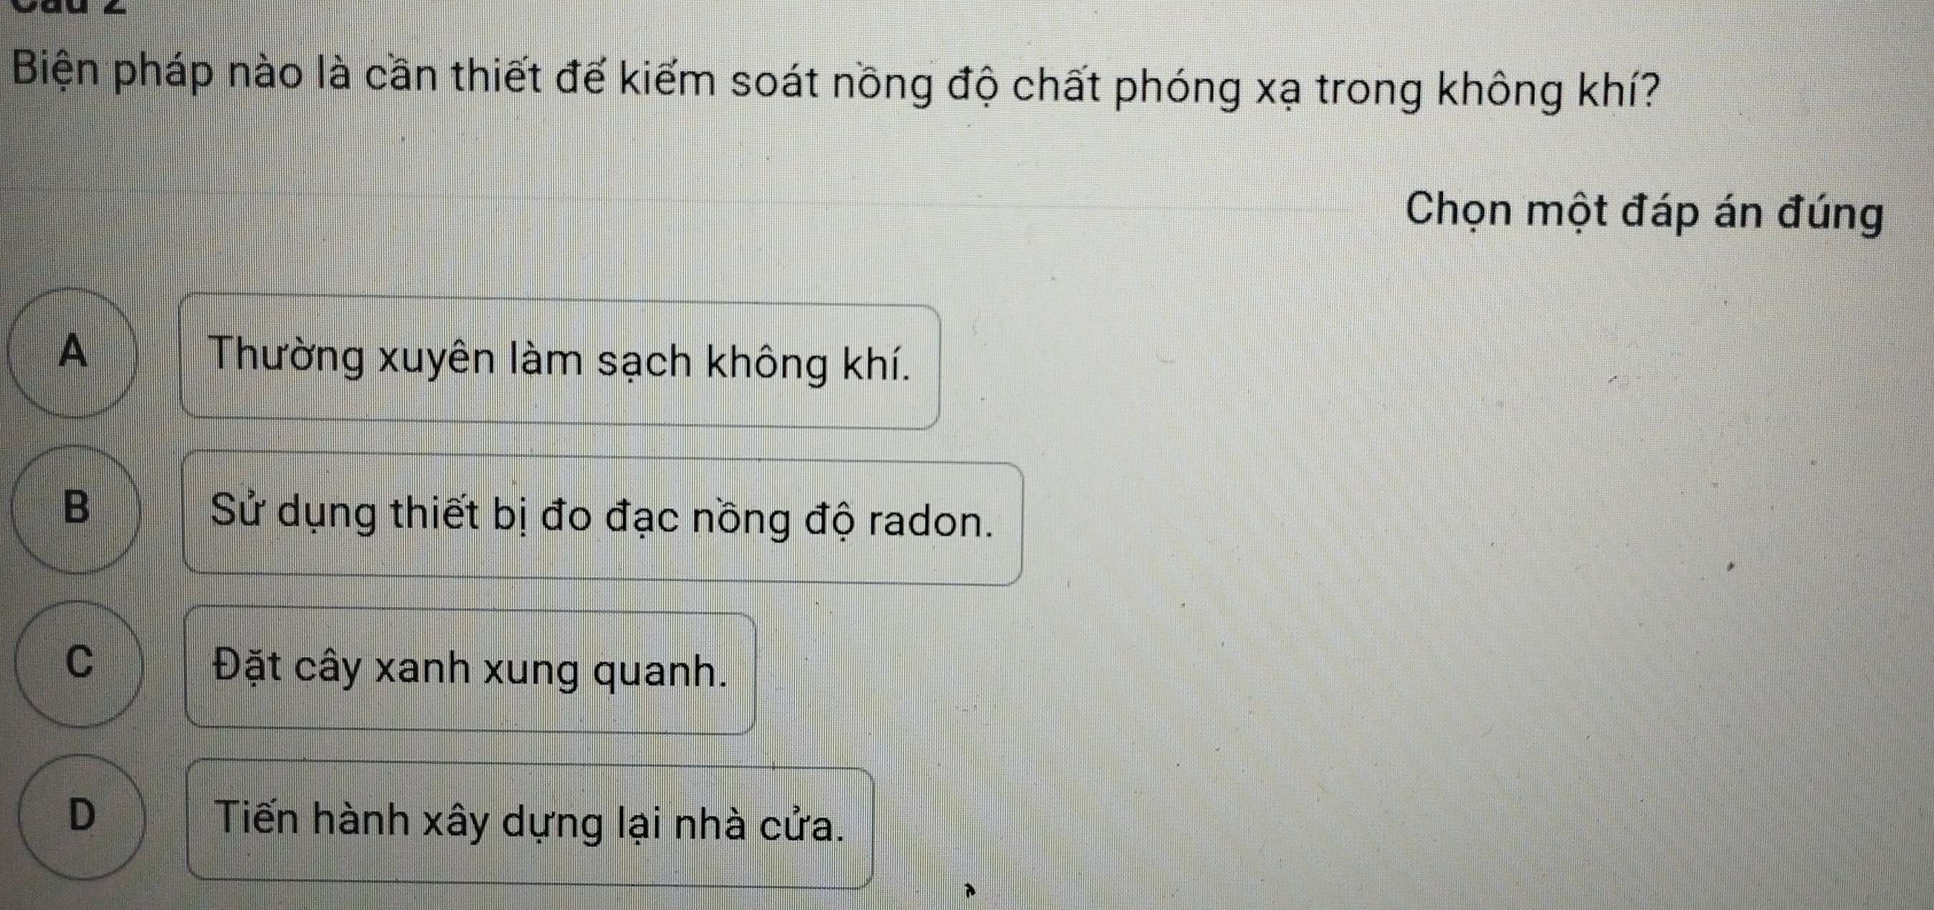The height and width of the screenshot is (910, 1934).
Task: Choose answer 'Tiến hành xây dựng lại nhà cửa.'
Action: 530,825
